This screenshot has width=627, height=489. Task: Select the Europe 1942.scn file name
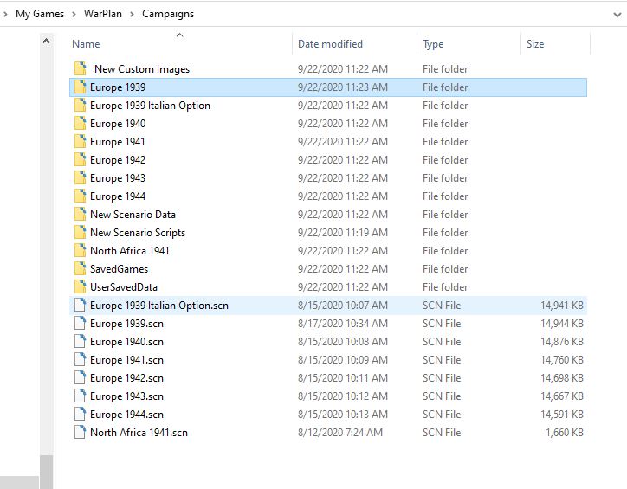(x=126, y=378)
